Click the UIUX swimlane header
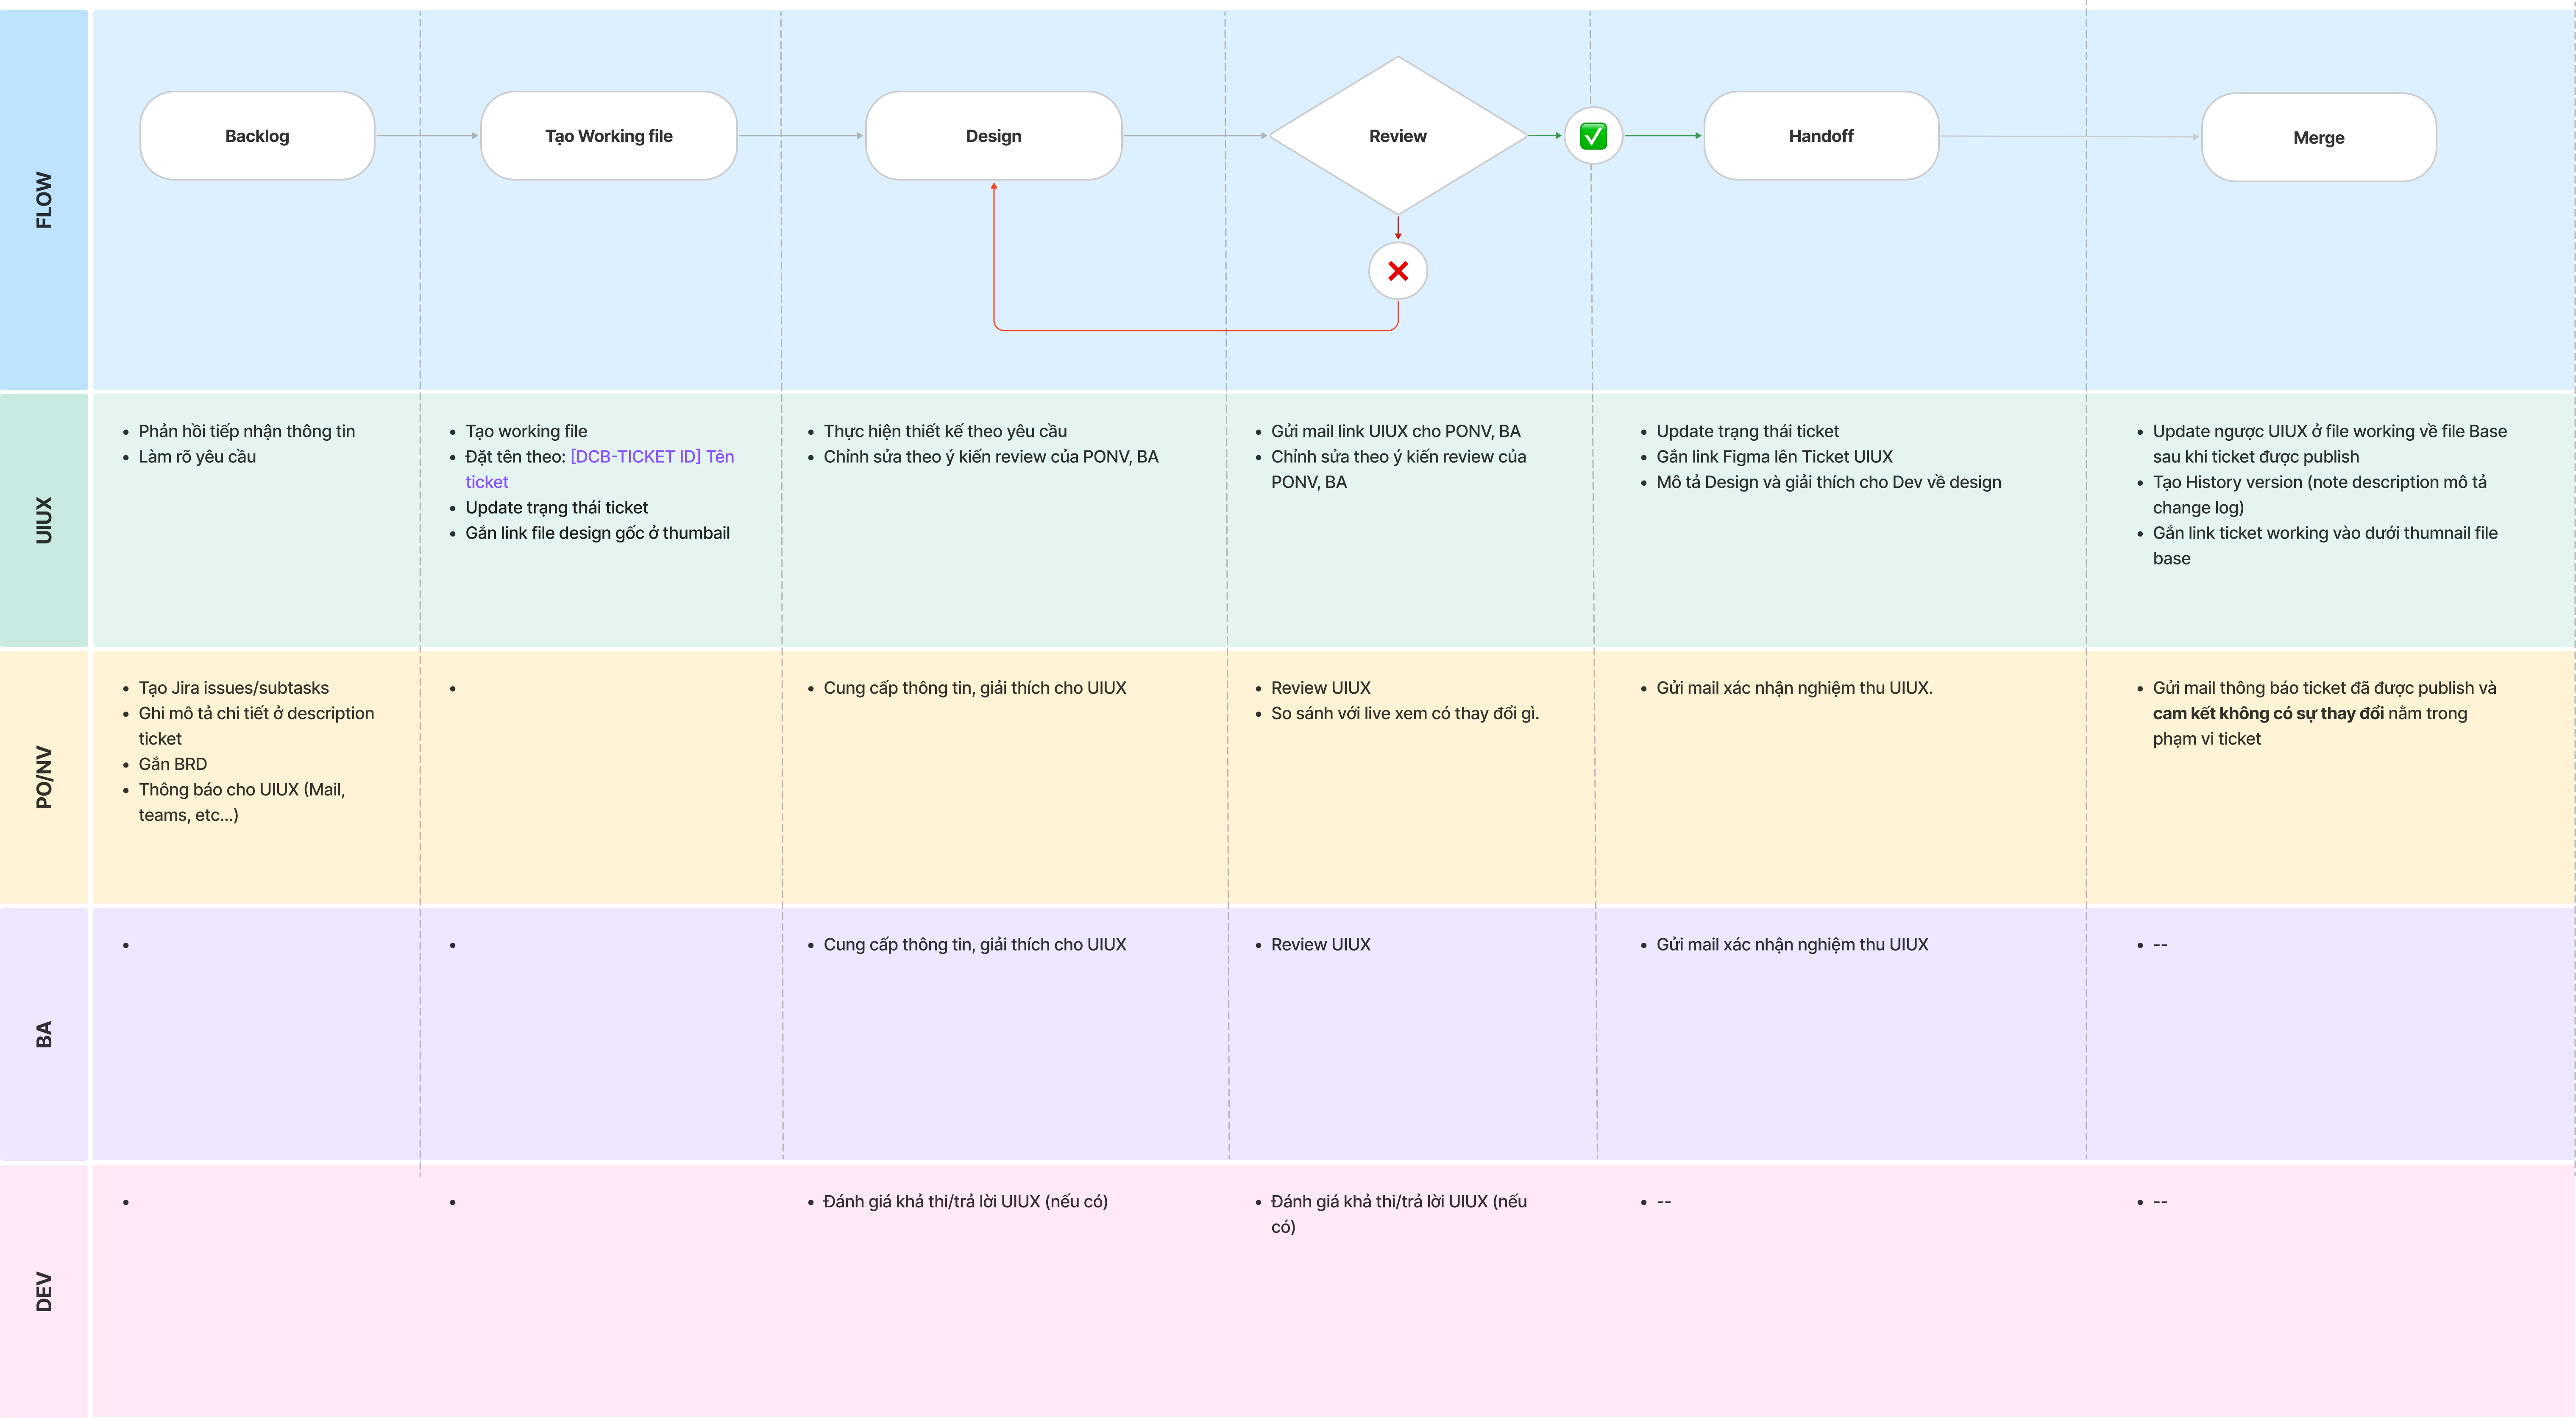Screen dimensions: 2576x1418 click(x=44, y=520)
